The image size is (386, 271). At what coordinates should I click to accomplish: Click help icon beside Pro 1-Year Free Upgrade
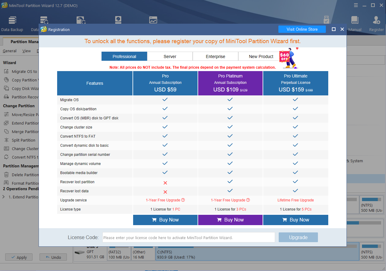[x=183, y=200]
